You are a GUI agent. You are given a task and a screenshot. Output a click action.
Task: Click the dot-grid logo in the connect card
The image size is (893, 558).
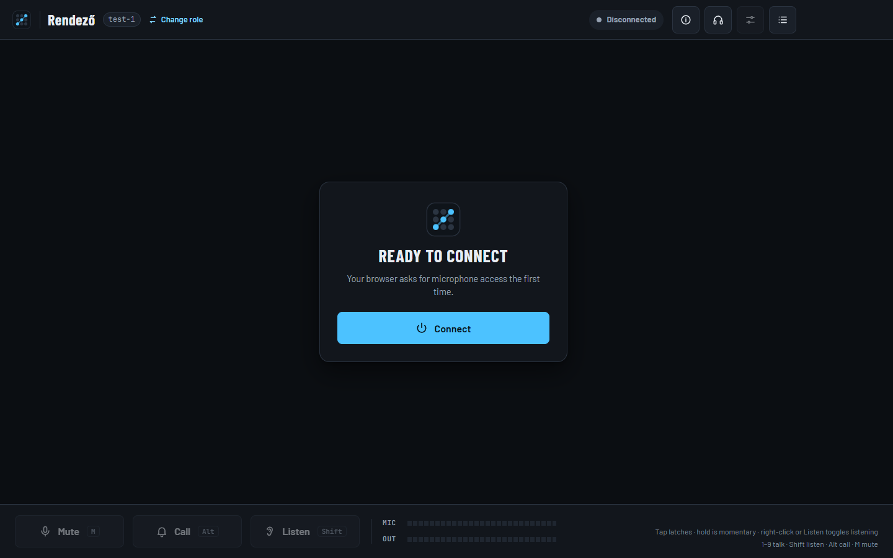[x=443, y=219]
